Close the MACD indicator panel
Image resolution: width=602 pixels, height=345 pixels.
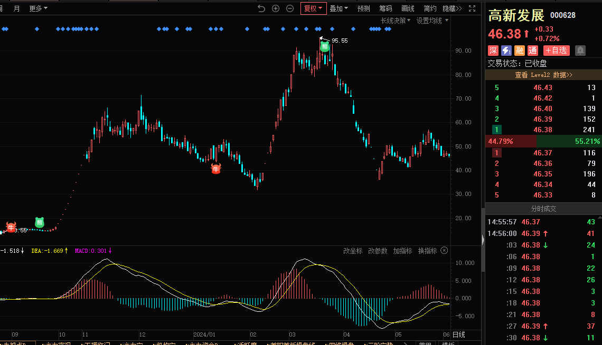click(444, 251)
